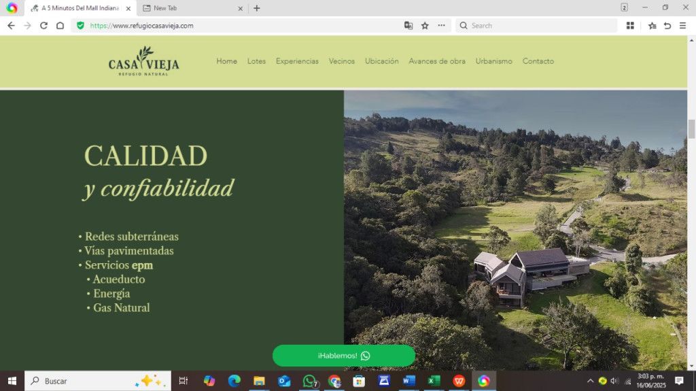Close the A 5 Minutos Del Mall tab
The width and height of the screenshot is (696, 391).
tap(128, 8)
